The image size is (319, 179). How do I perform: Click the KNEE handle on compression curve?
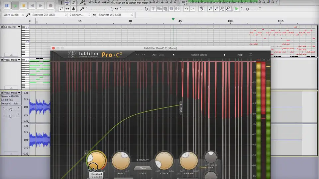(x=181, y=108)
